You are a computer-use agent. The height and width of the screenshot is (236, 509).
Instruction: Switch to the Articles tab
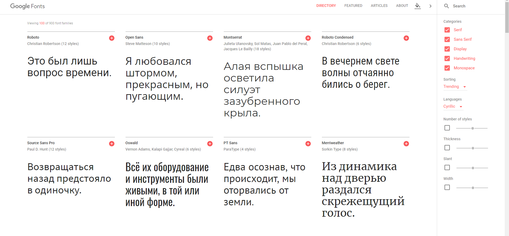pos(379,6)
